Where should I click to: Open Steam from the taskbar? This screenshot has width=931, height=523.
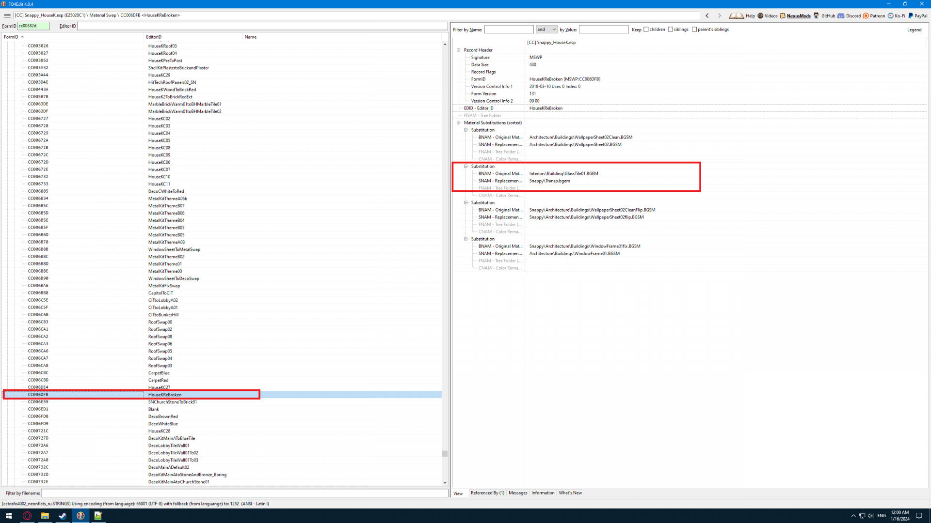[63, 516]
